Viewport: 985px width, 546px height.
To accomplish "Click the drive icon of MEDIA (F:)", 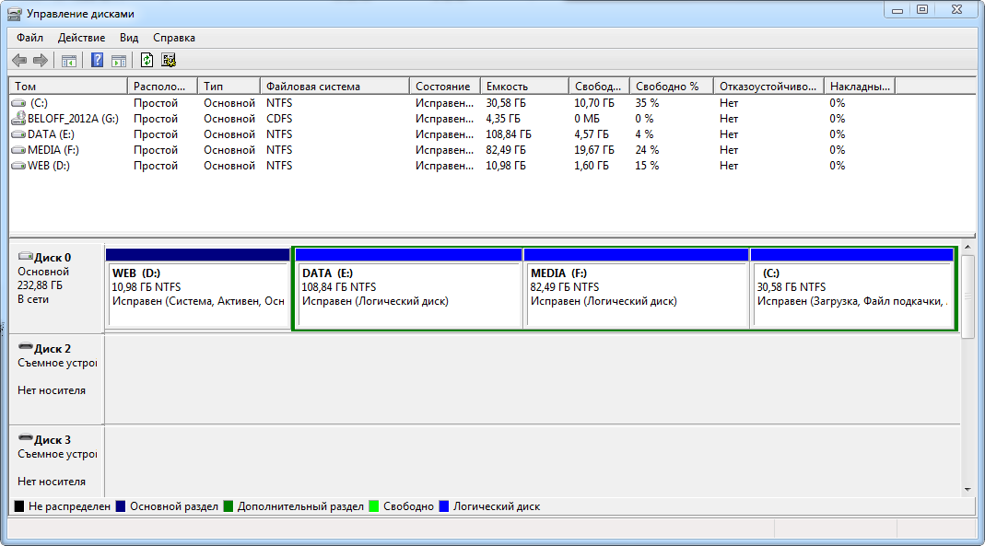I will (x=18, y=150).
